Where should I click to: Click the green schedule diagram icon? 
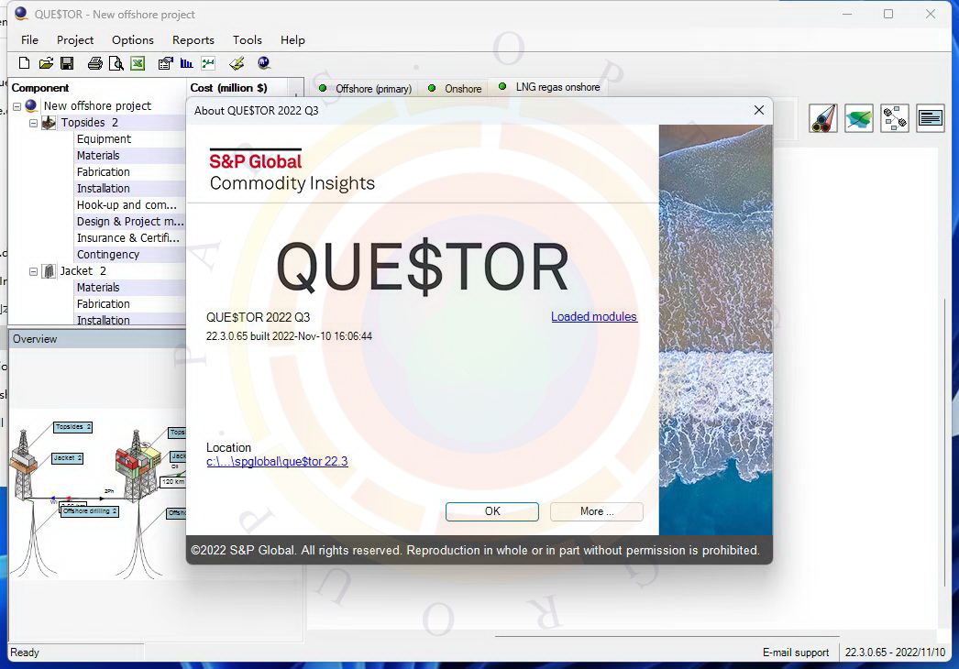coord(208,63)
